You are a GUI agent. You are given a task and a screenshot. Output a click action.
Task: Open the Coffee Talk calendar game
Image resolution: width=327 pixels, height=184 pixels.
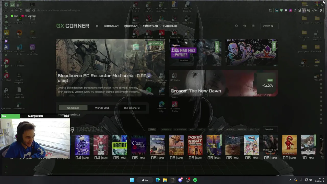[x=138, y=145]
